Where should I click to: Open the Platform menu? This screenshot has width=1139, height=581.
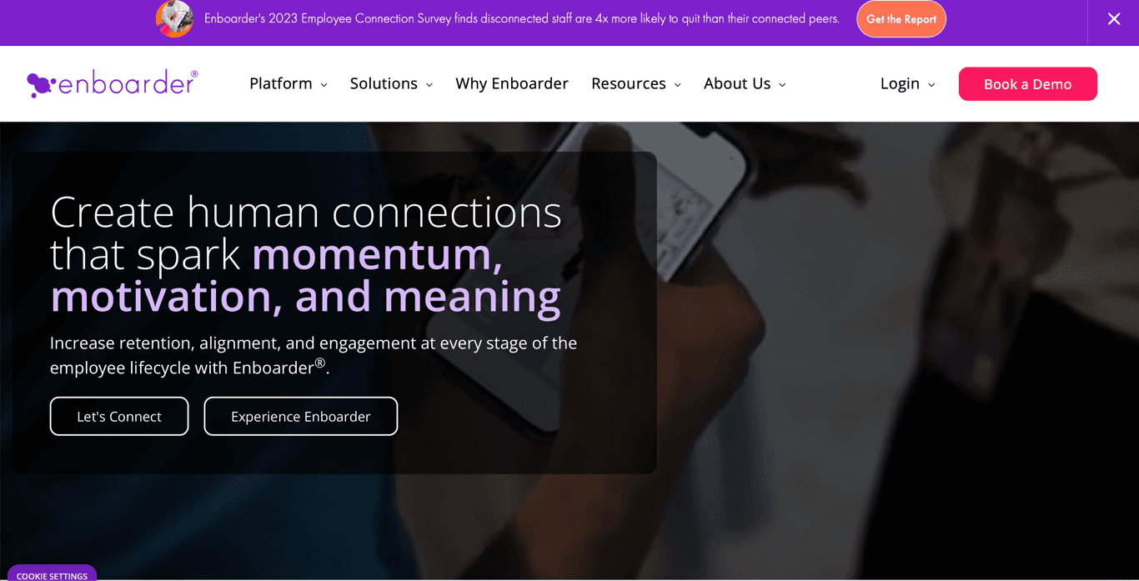click(281, 83)
